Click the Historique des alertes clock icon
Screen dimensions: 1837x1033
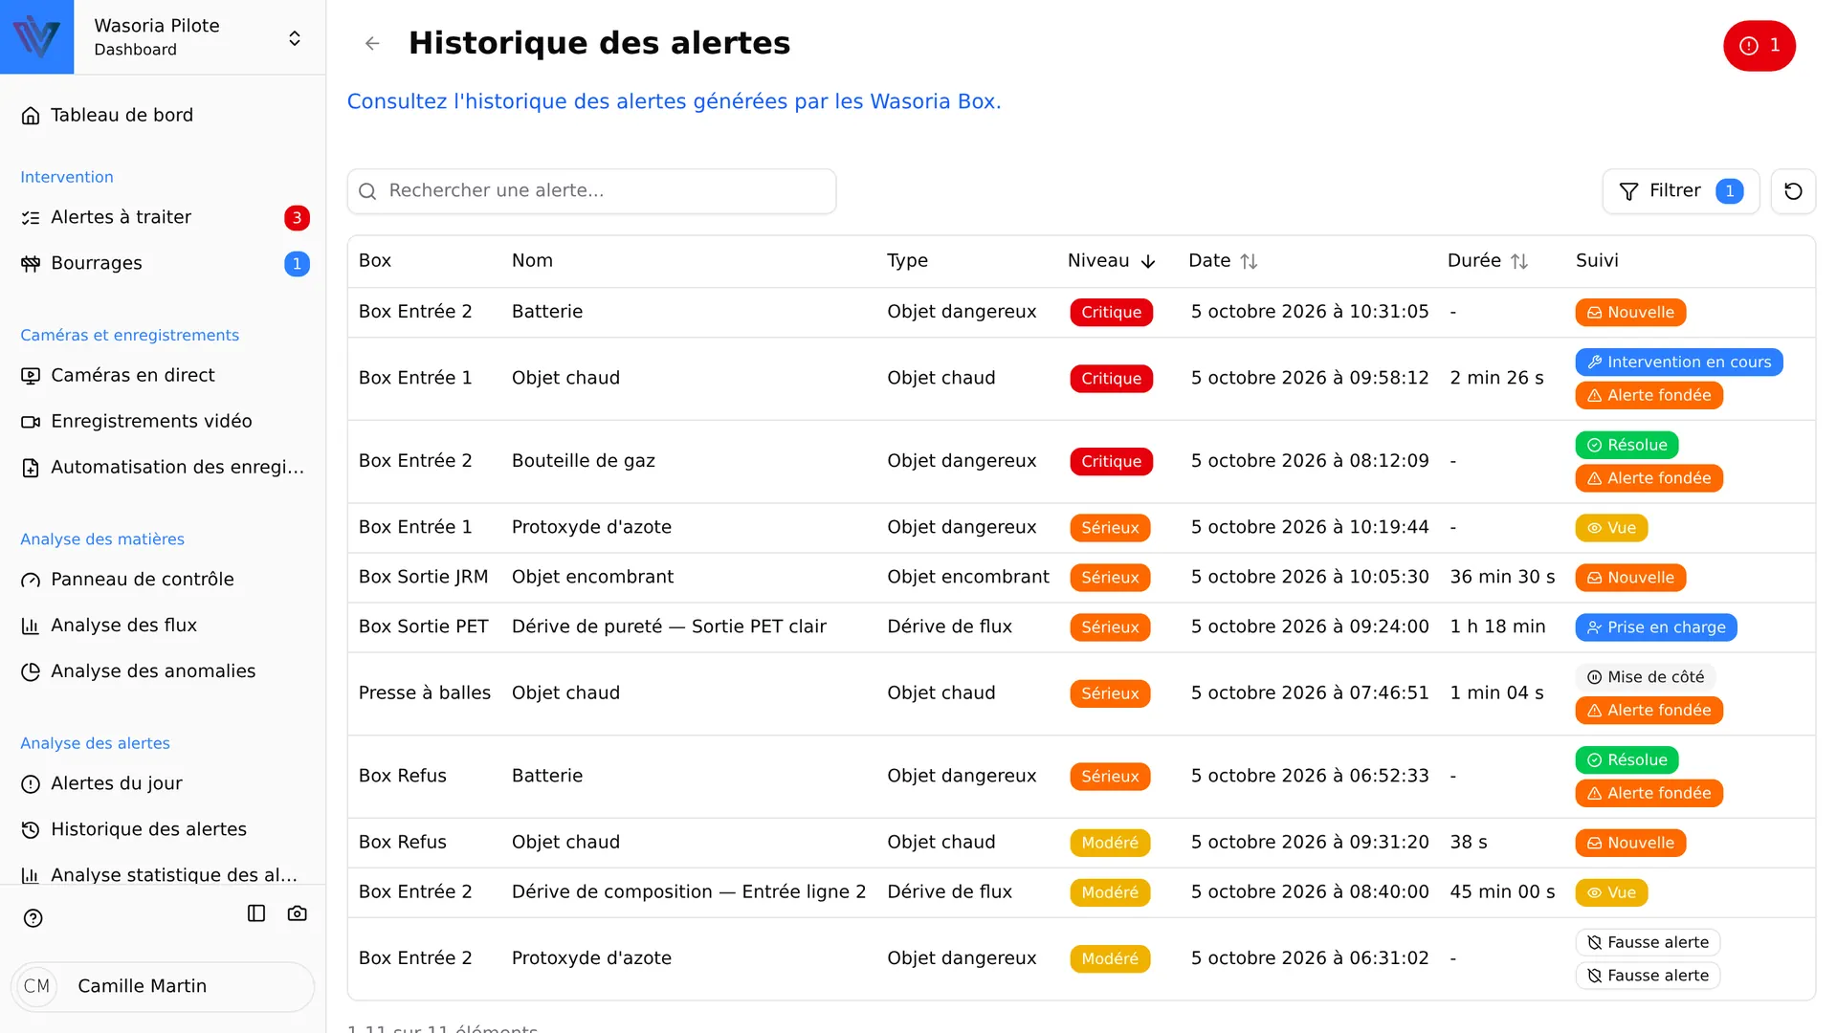pyautogui.click(x=31, y=829)
